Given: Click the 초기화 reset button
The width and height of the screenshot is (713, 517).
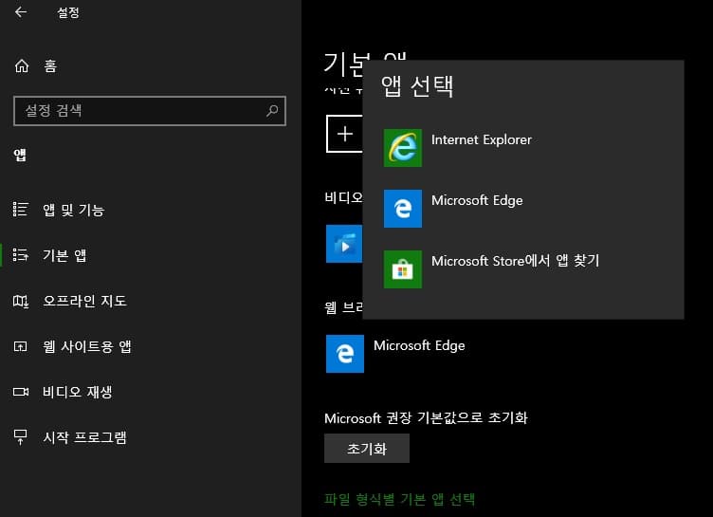Looking at the screenshot, I should tap(367, 449).
